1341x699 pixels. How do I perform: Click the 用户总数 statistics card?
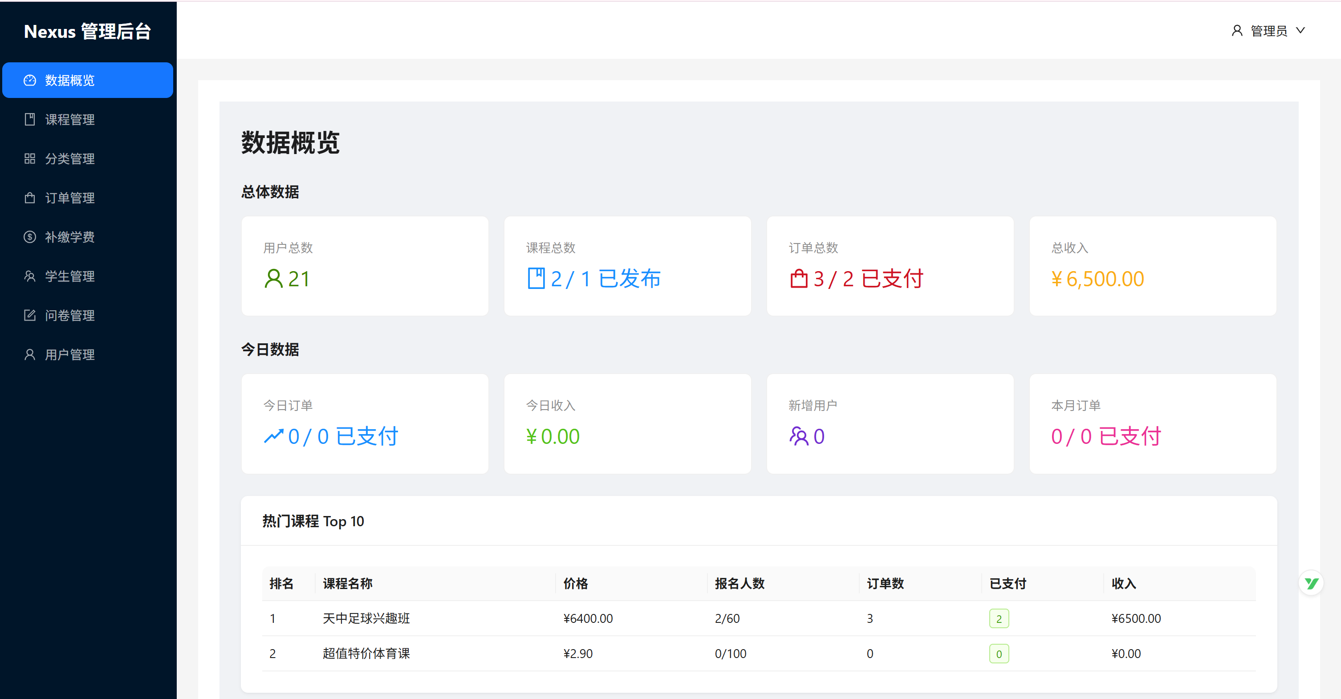(x=364, y=265)
